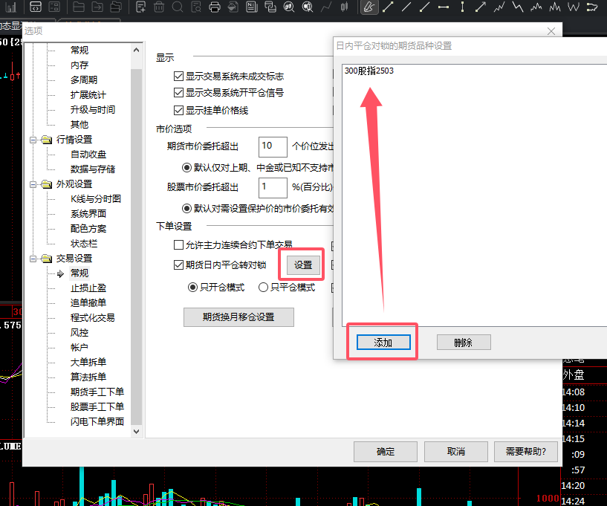This screenshot has width=607, height=506.
Task: Click the trash bin delete icon
Action: [x=159, y=7]
